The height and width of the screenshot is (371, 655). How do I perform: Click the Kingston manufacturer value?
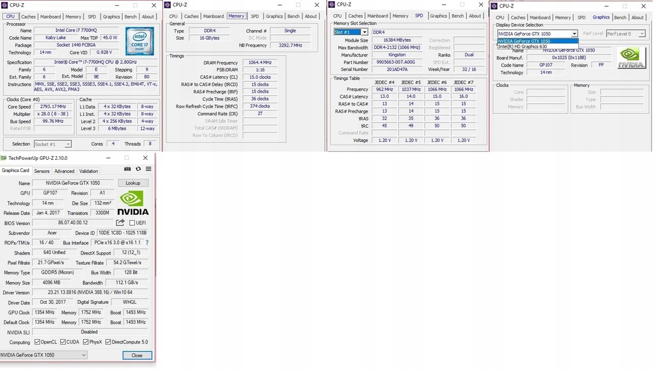(x=397, y=55)
